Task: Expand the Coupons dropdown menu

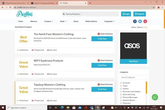Action: [x=48, y=21]
